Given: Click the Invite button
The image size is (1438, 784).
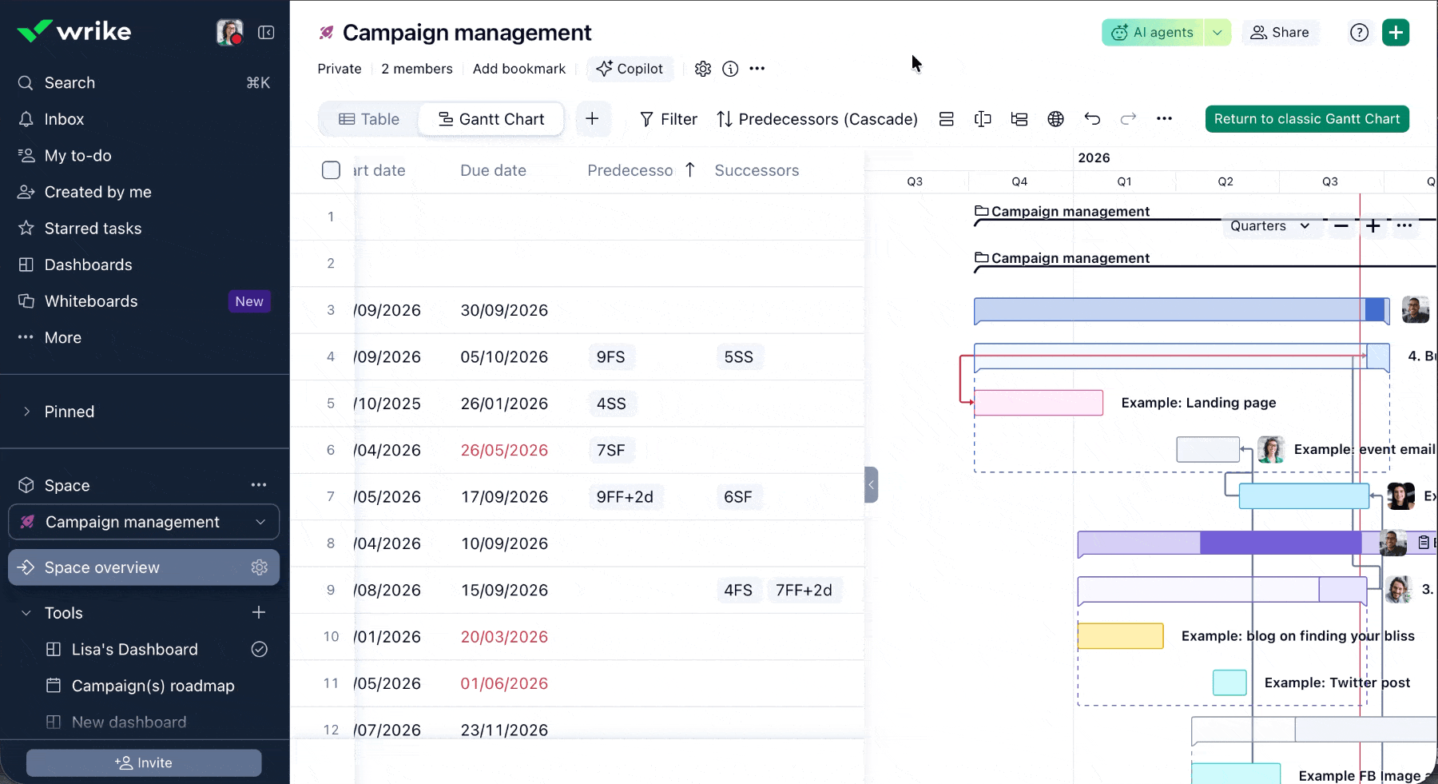Looking at the screenshot, I should 144,763.
